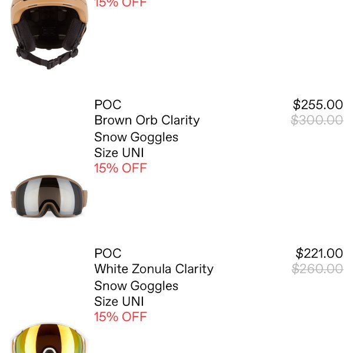This screenshot has height=353, width=353.
Task: Click the $255.00 sale price
Action: click(318, 105)
